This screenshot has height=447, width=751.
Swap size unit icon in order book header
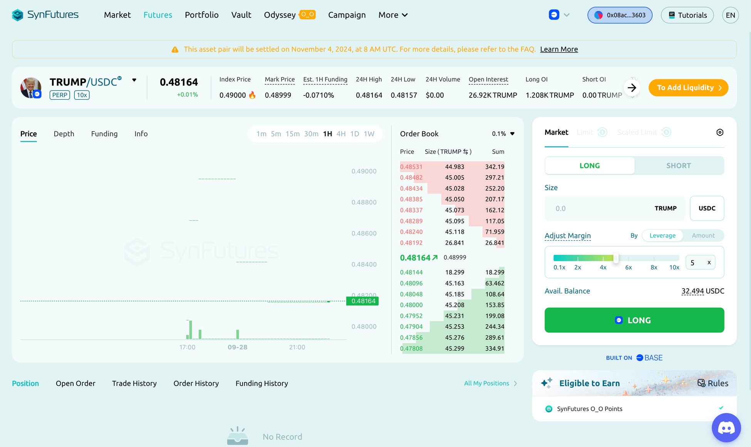[x=466, y=152]
